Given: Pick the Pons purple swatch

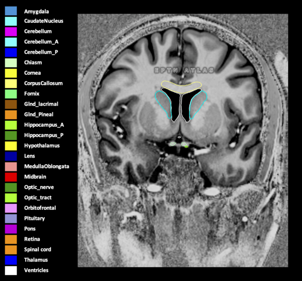Looking at the screenshot, I should coord(11,229).
